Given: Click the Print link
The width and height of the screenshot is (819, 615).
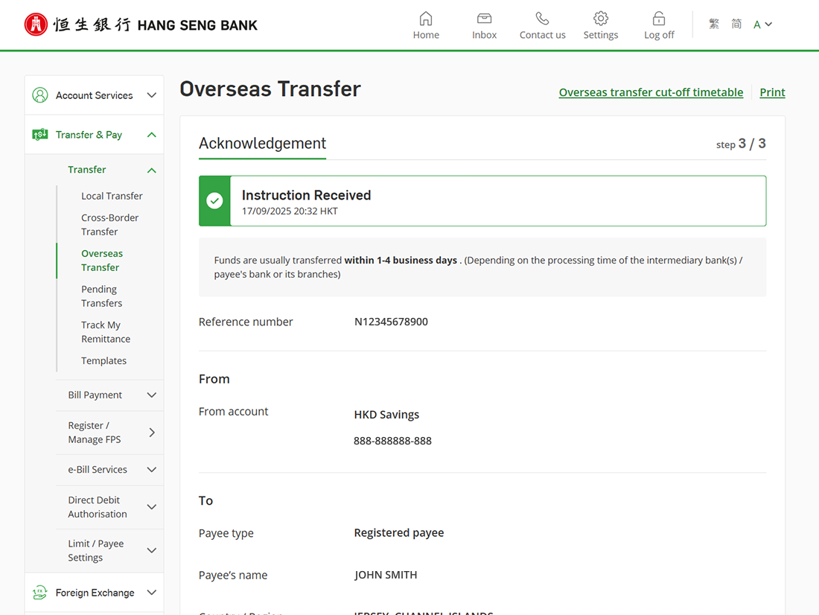Looking at the screenshot, I should [772, 92].
